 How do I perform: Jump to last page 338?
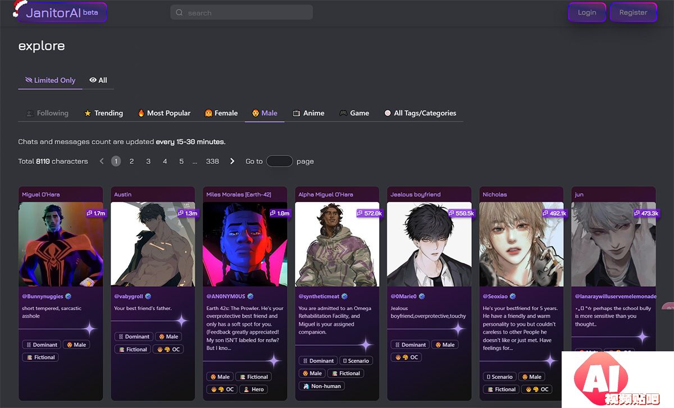coord(212,161)
